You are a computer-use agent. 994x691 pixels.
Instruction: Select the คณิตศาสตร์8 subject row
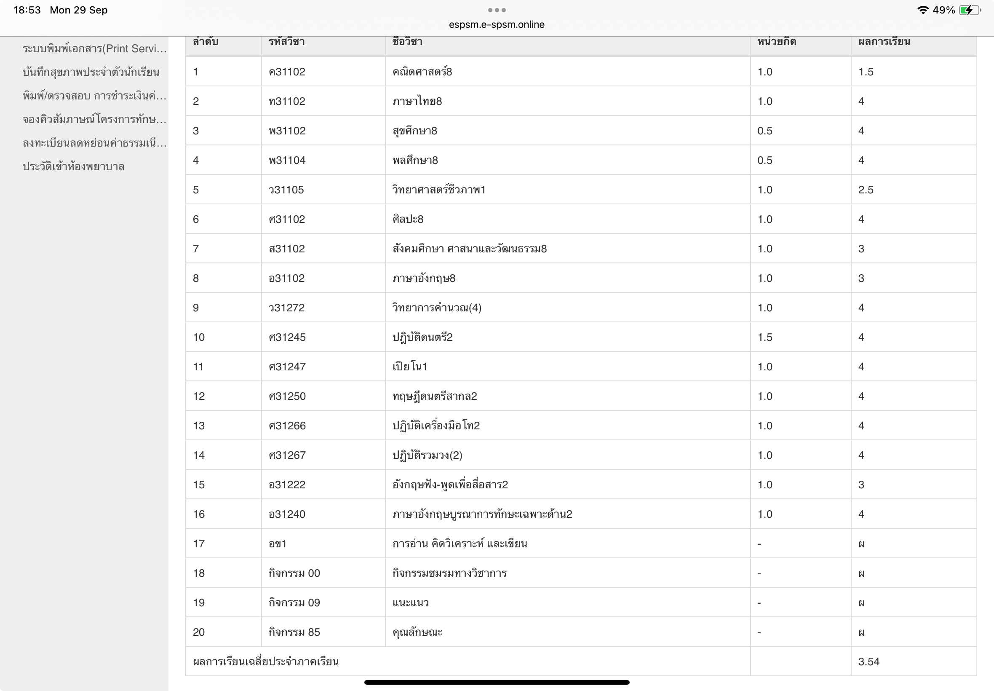(422, 72)
